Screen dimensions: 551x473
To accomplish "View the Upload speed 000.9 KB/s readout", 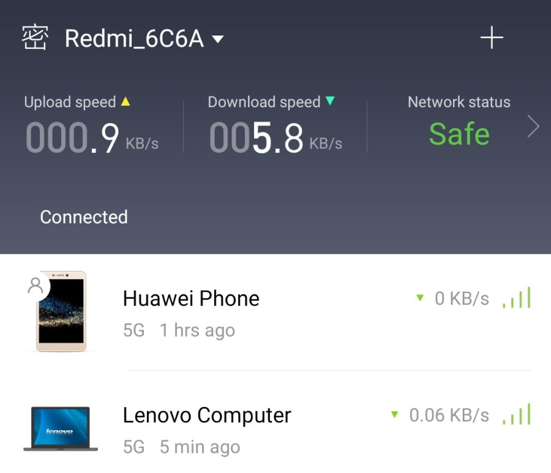I will [92, 138].
